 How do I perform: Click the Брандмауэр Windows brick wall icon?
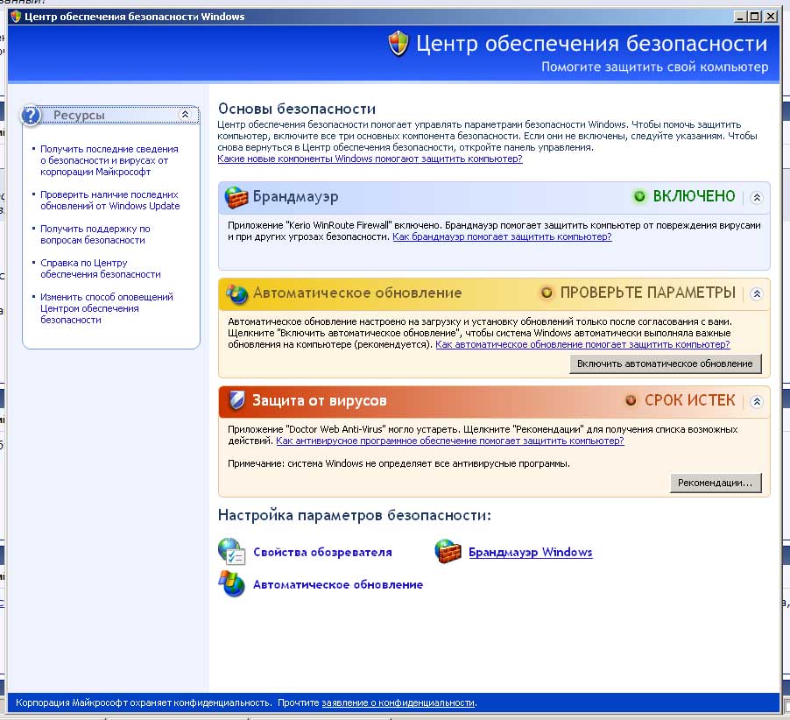[448, 551]
